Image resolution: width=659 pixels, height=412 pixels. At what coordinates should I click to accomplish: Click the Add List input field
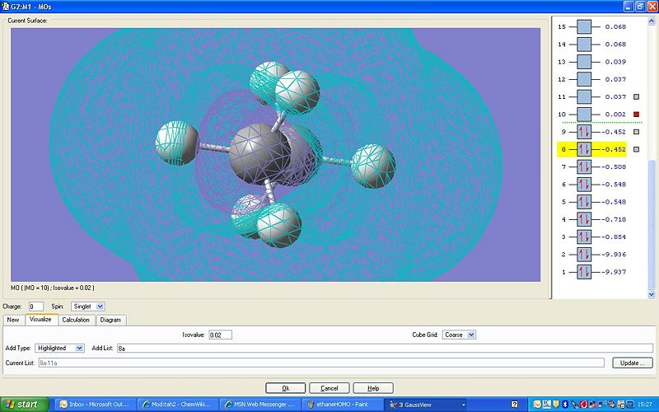[385, 348]
